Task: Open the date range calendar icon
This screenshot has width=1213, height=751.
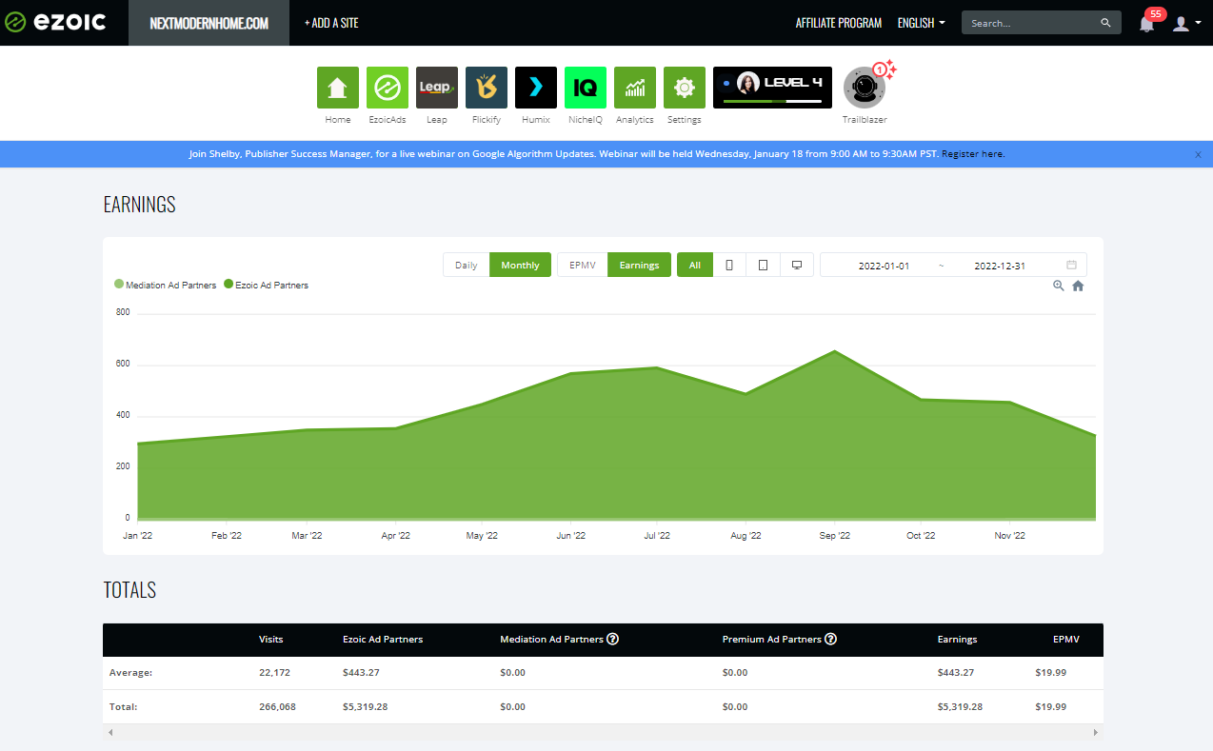Action: tap(1072, 265)
